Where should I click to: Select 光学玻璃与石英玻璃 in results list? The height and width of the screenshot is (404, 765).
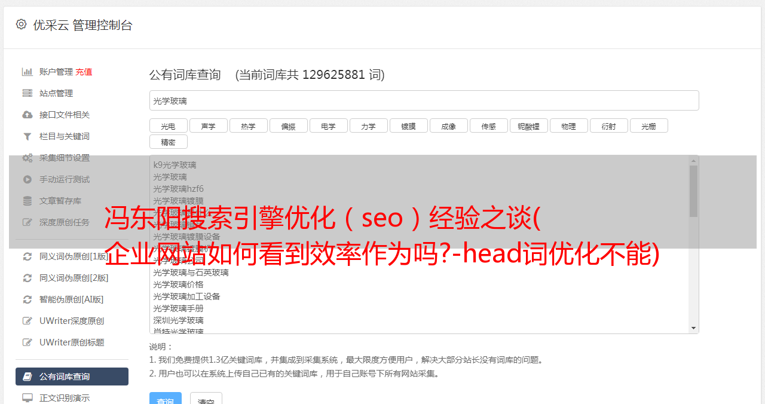pos(191,273)
